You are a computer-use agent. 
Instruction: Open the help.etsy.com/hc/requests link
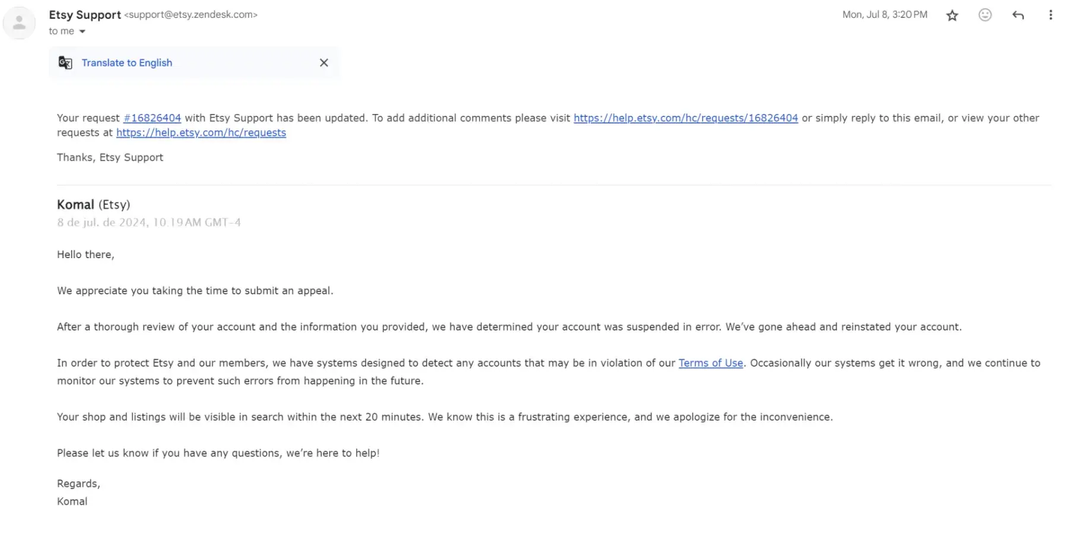pos(201,133)
